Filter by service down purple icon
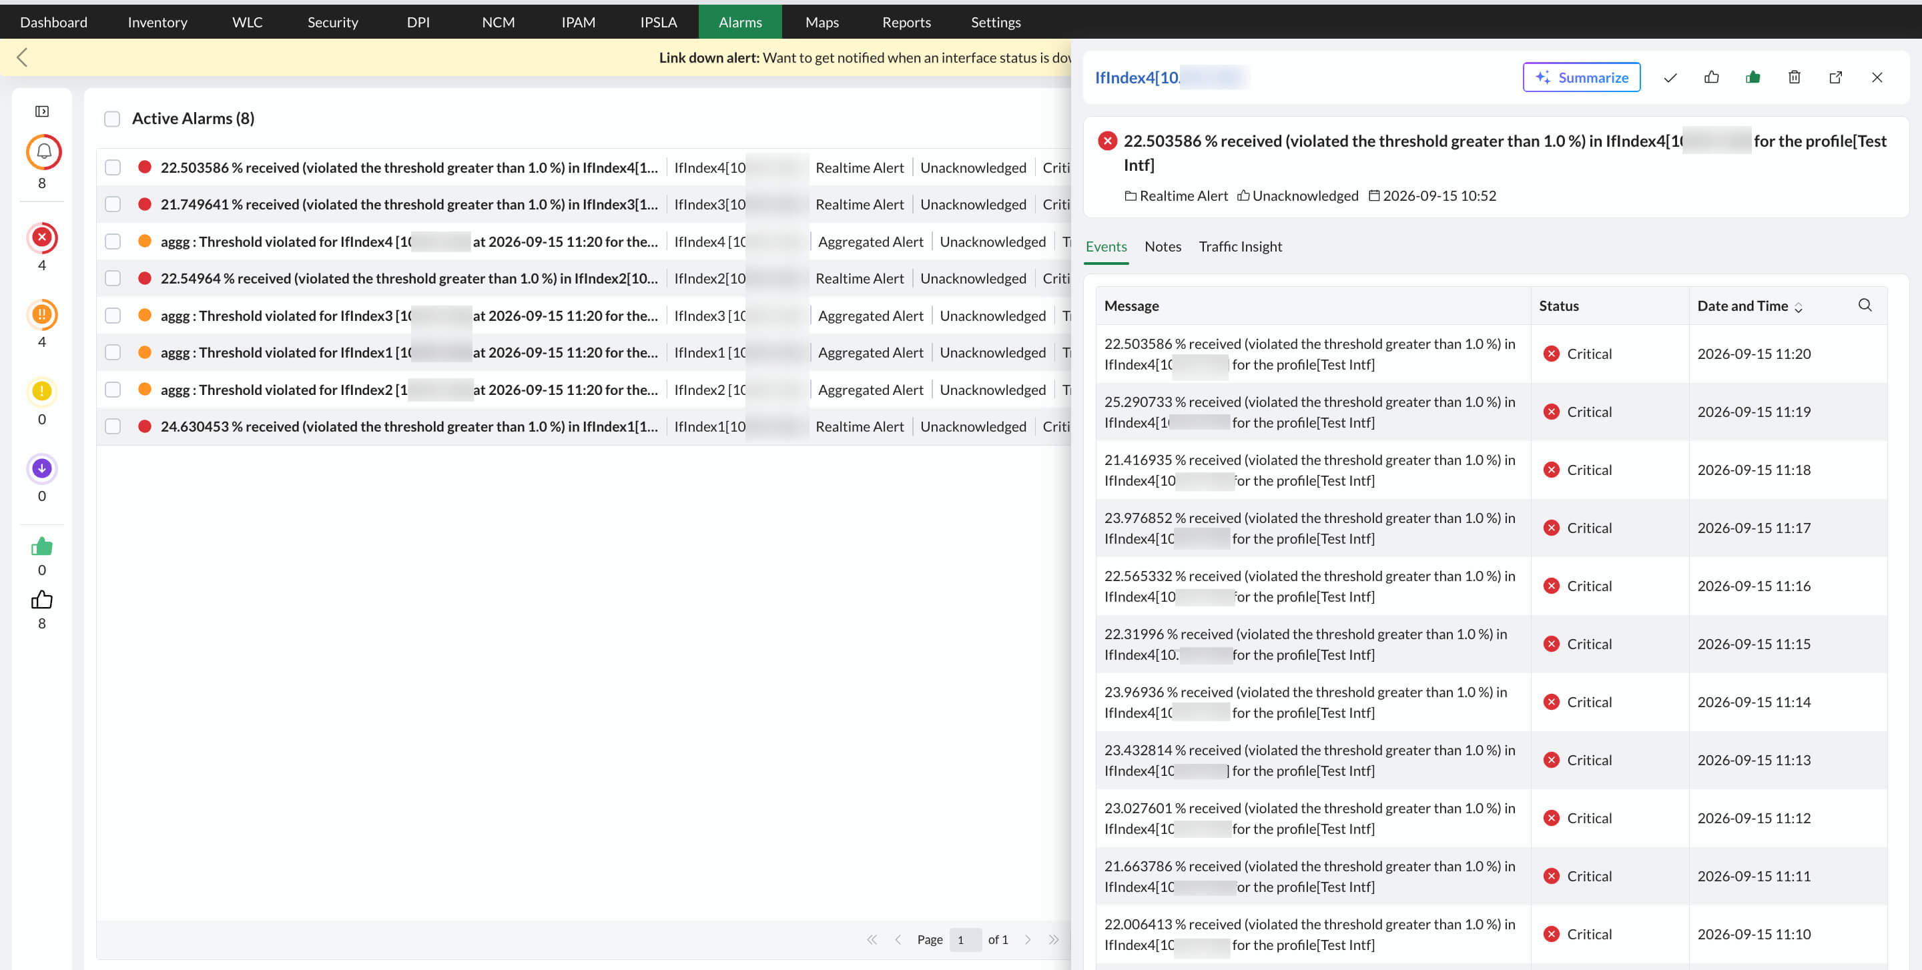The width and height of the screenshot is (1922, 970). [43, 468]
